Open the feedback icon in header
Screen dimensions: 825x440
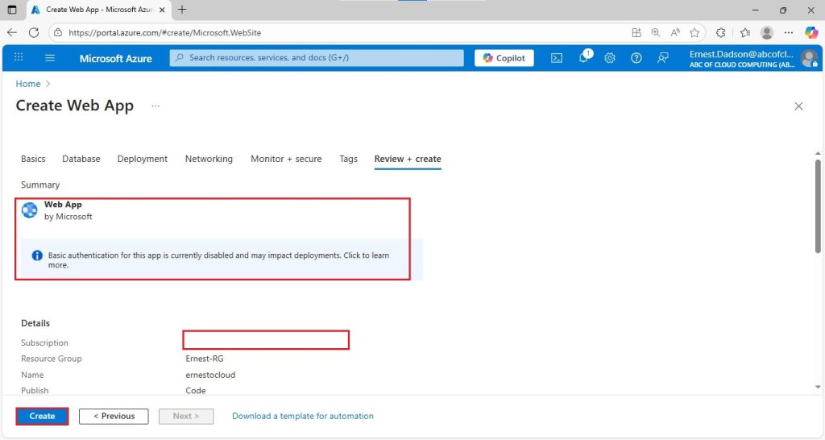(663, 58)
